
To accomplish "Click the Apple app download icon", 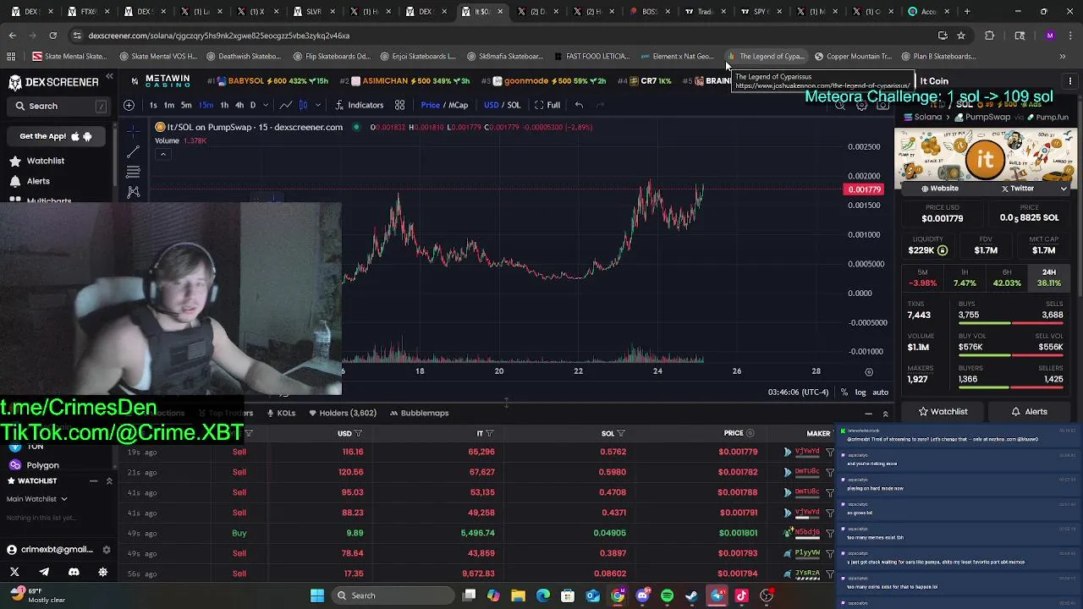I will (x=75, y=136).
